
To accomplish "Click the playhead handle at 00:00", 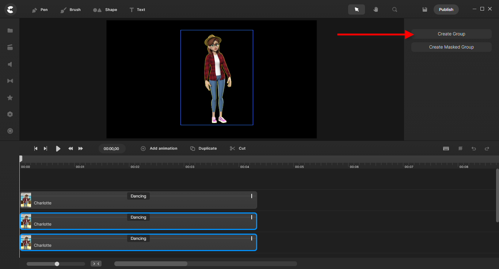I will (x=21, y=158).
